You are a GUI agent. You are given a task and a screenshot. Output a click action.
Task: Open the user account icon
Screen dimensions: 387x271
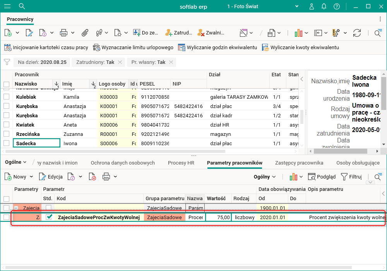(x=312, y=7)
